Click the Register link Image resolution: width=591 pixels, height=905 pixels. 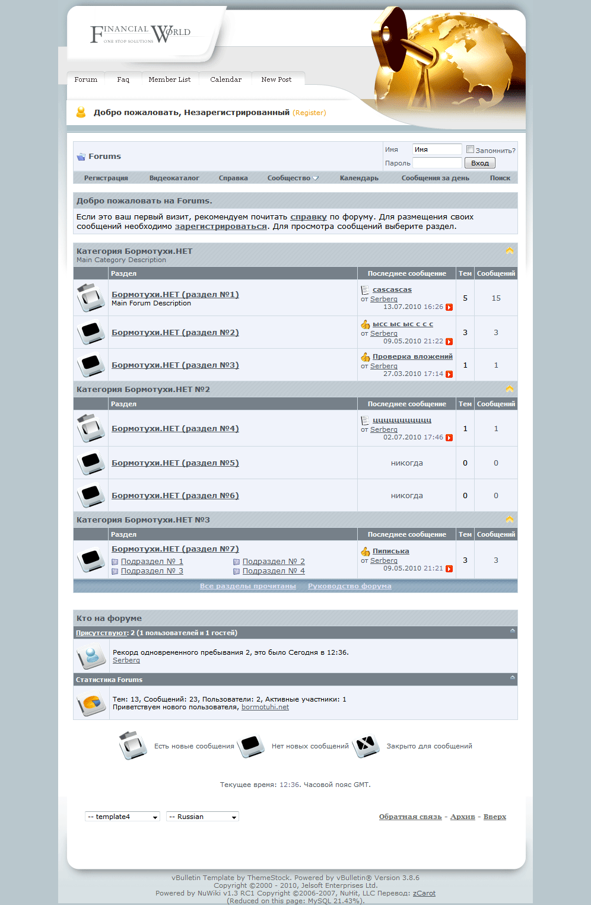(309, 113)
